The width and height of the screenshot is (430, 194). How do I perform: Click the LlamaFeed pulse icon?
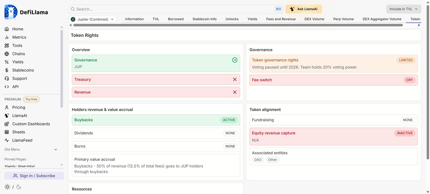click(7, 140)
